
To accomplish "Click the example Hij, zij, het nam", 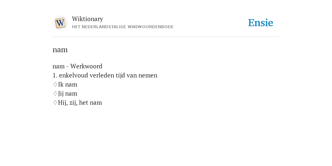I will [x=80, y=103].
